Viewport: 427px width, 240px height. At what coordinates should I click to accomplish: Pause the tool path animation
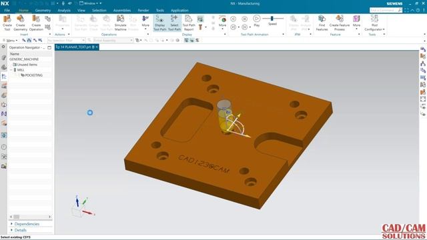245,19
